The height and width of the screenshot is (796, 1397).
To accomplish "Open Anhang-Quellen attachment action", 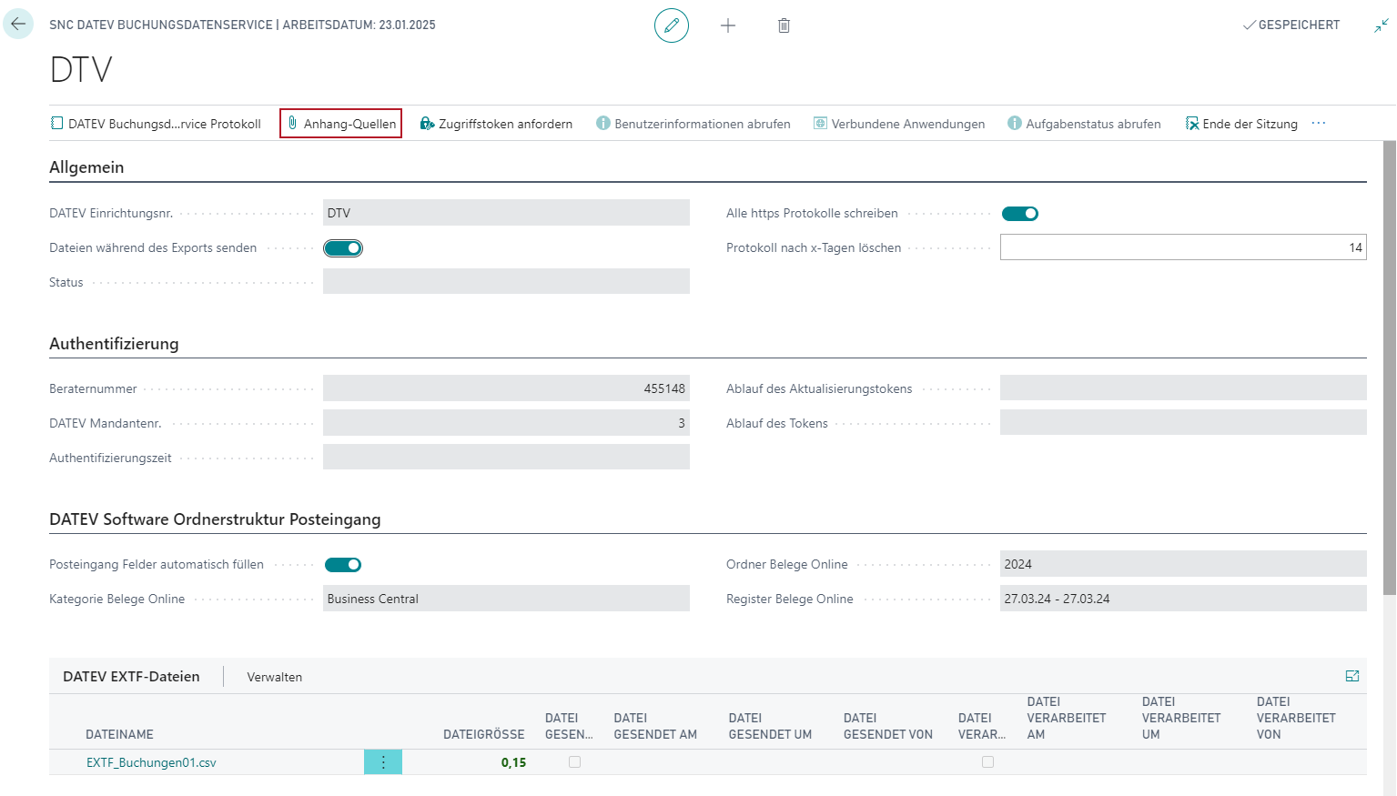I will pyautogui.click(x=340, y=124).
